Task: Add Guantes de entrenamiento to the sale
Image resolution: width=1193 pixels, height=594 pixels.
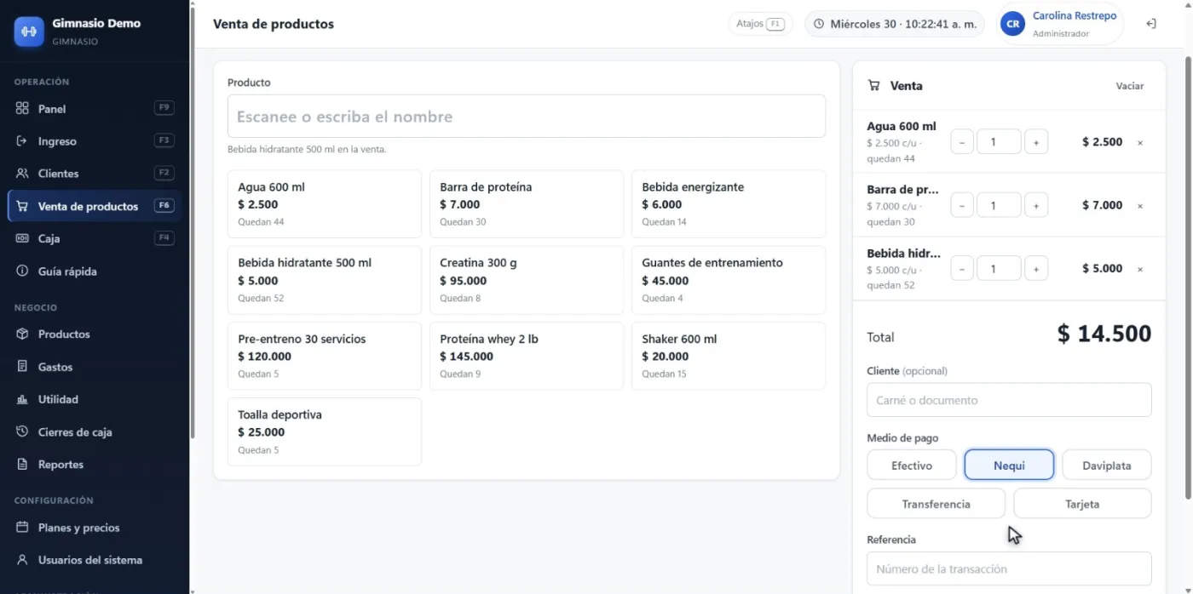Action: 729,280
